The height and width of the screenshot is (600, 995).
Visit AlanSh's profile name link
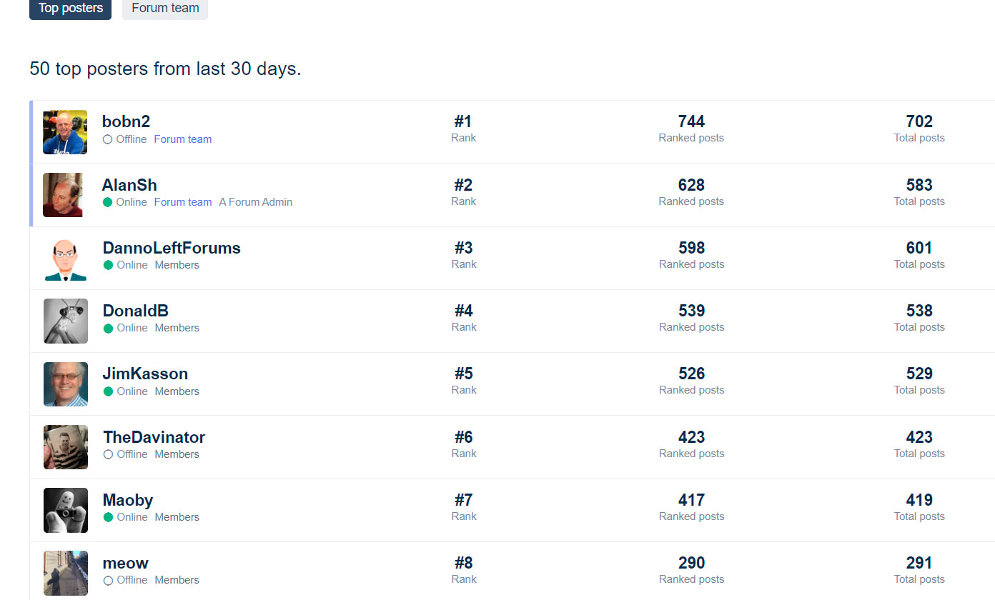point(129,185)
